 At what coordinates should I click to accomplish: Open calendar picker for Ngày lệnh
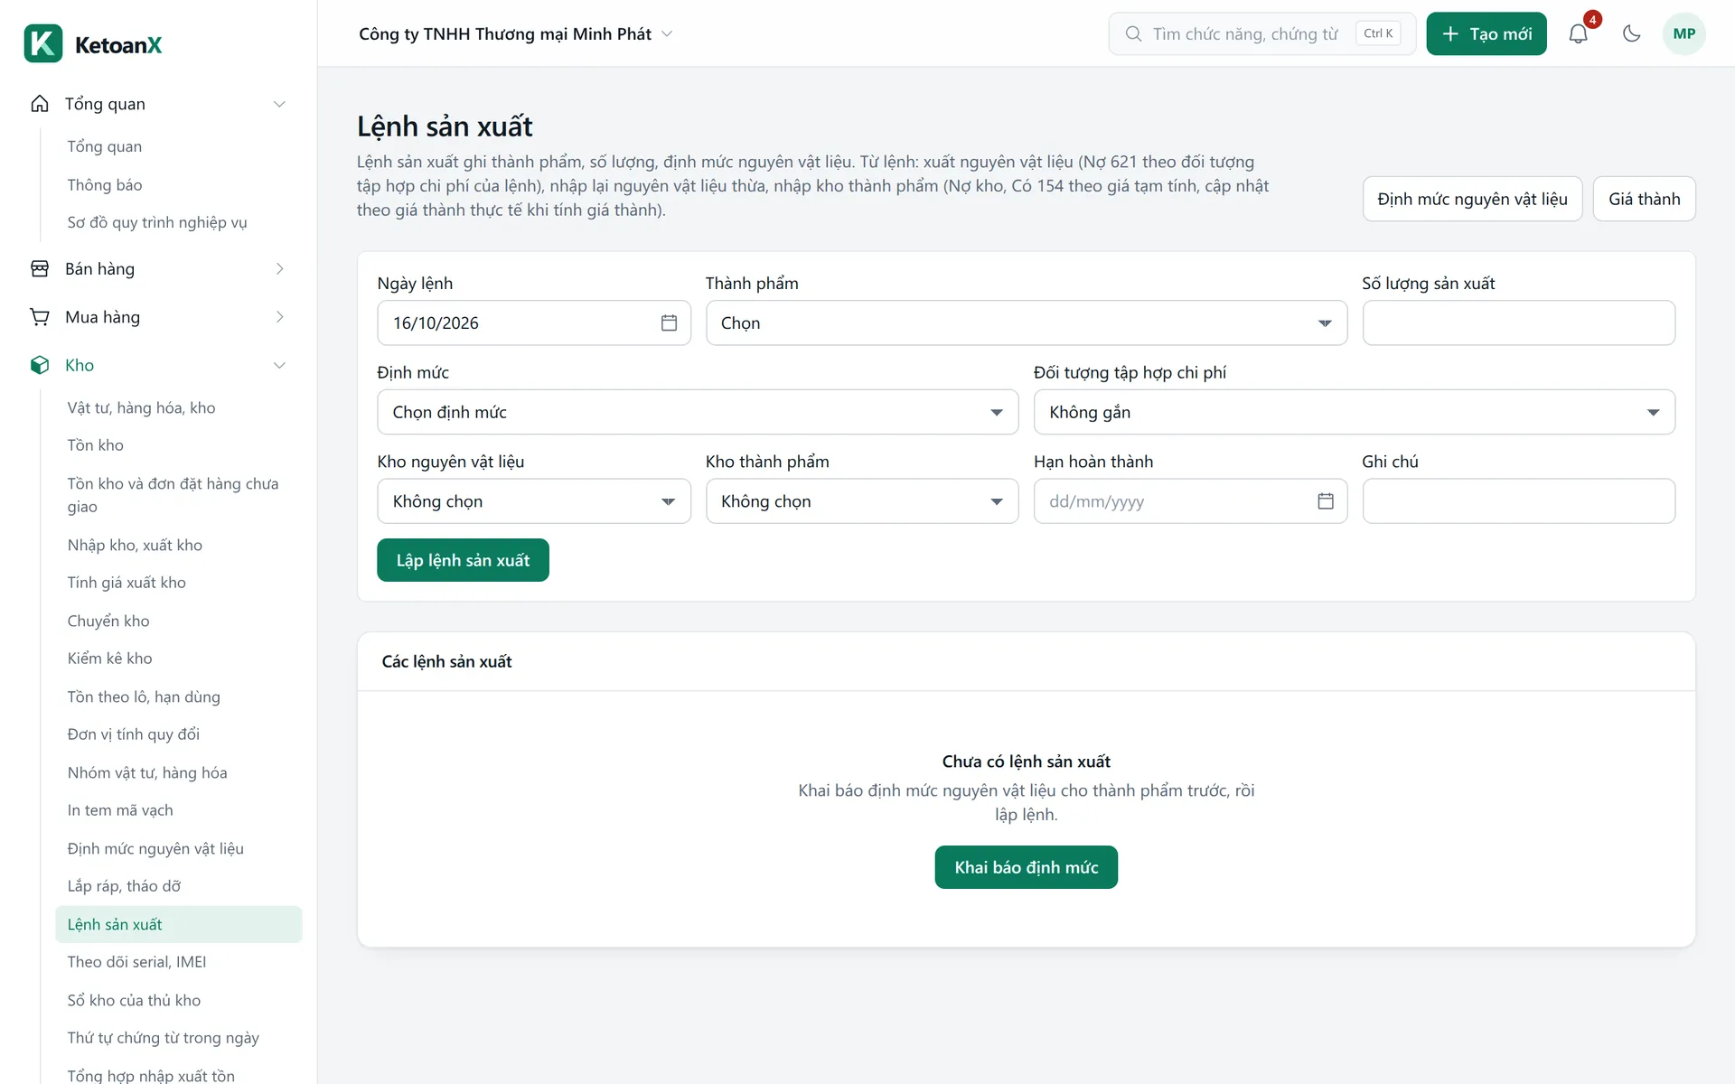pos(669,323)
